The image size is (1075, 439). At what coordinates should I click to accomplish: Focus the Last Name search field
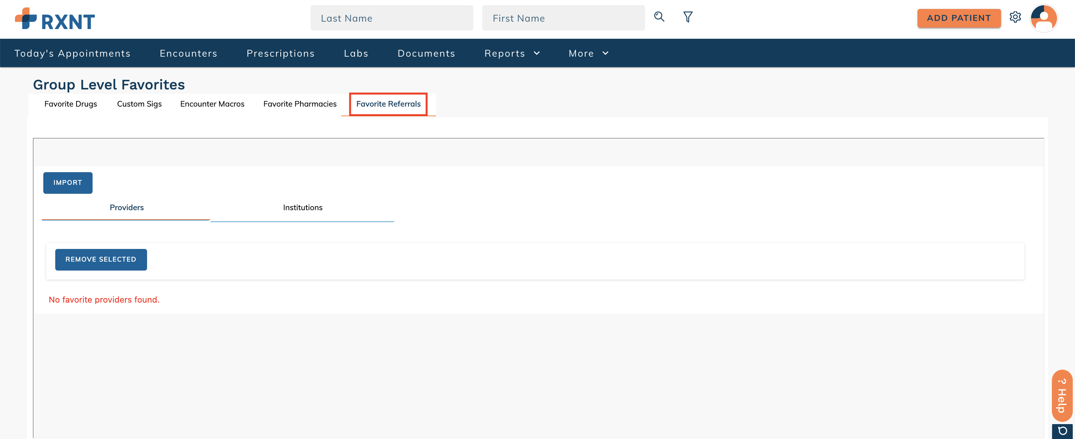391,18
